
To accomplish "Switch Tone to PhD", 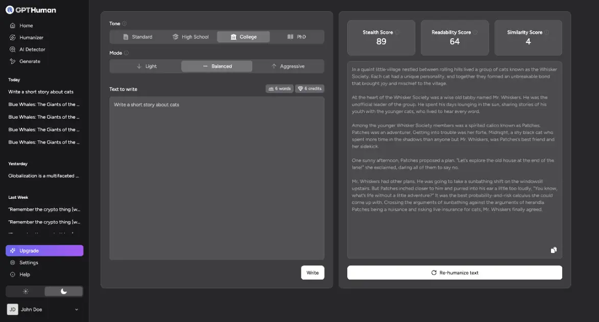I will tap(298, 36).
